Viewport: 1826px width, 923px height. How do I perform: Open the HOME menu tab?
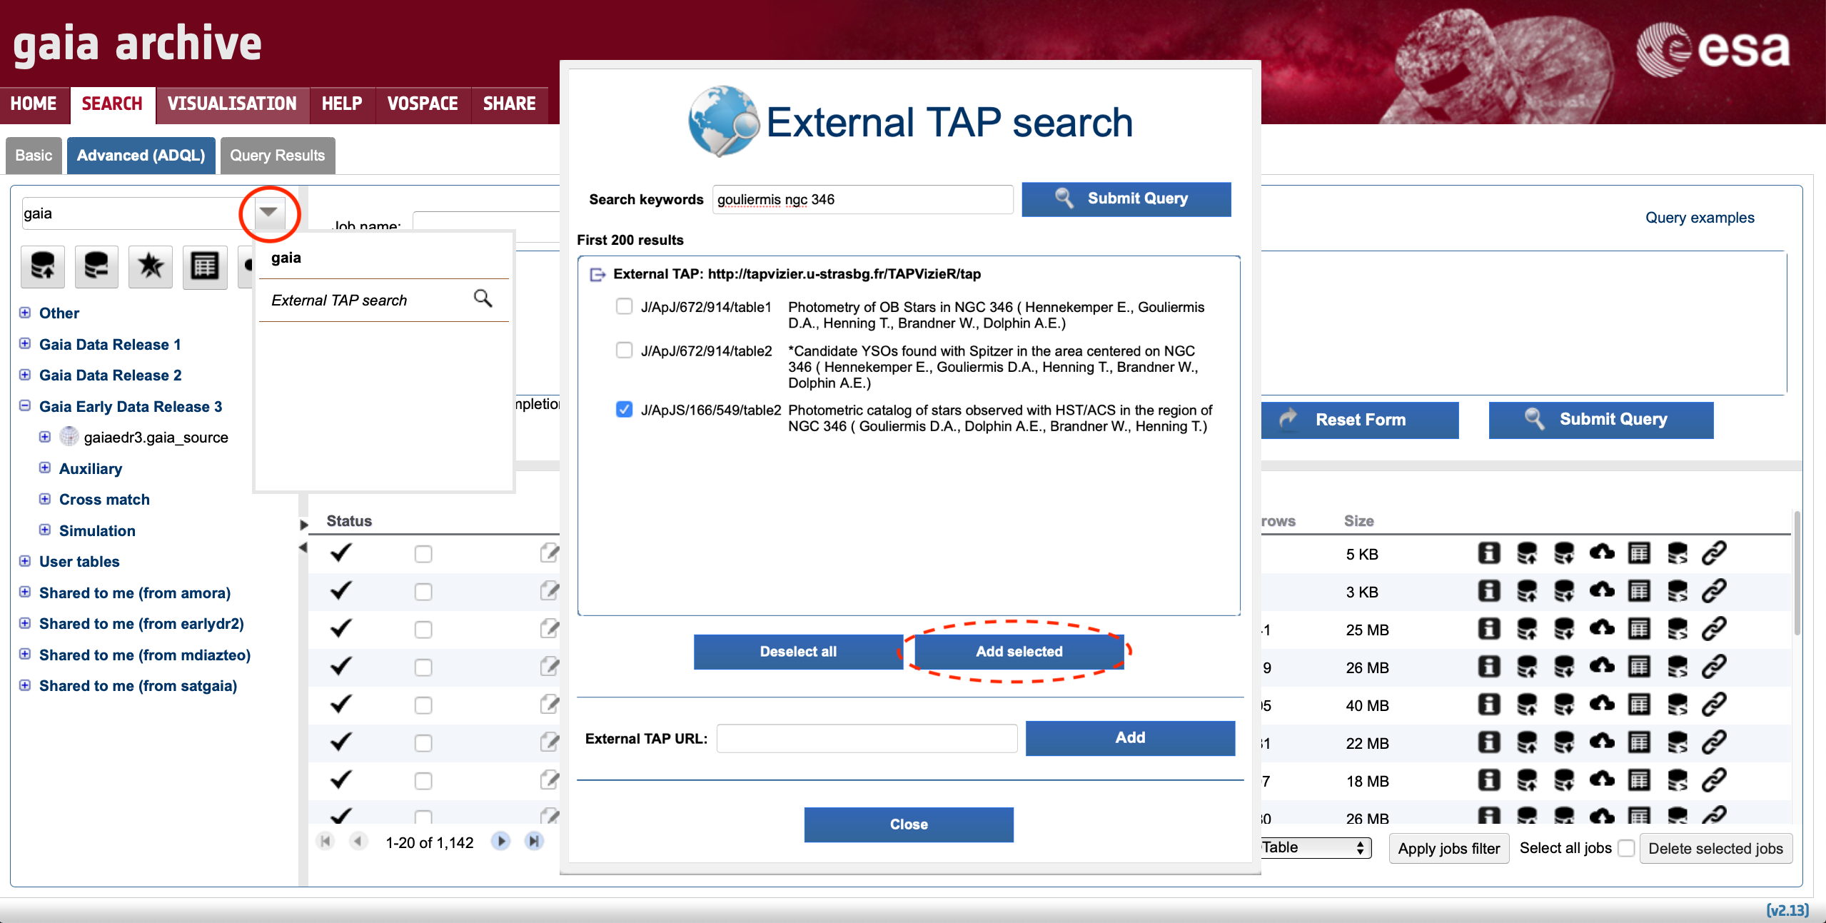tap(34, 104)
